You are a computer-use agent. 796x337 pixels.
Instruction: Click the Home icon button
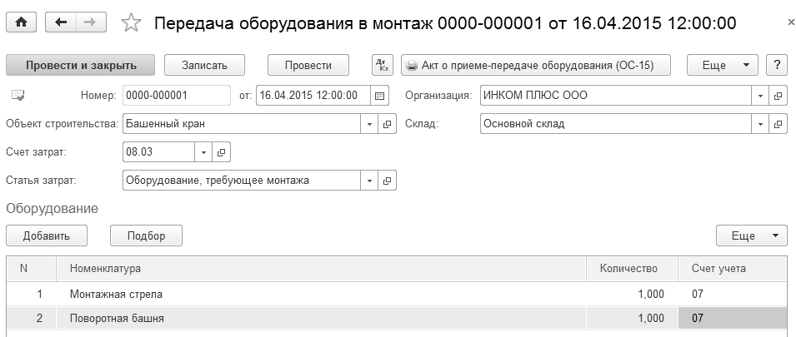(x=21, y=22)
